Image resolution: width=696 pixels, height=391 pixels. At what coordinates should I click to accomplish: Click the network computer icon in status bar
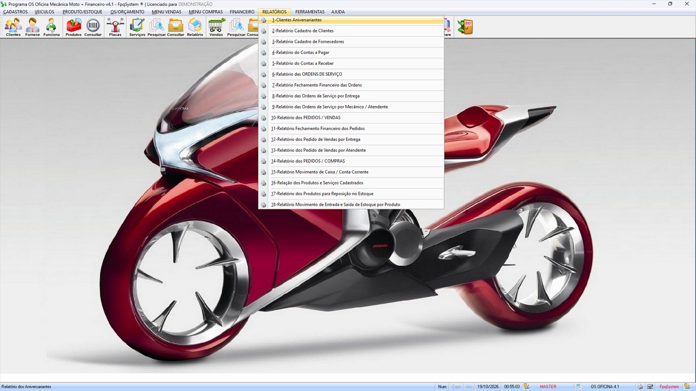650,386
